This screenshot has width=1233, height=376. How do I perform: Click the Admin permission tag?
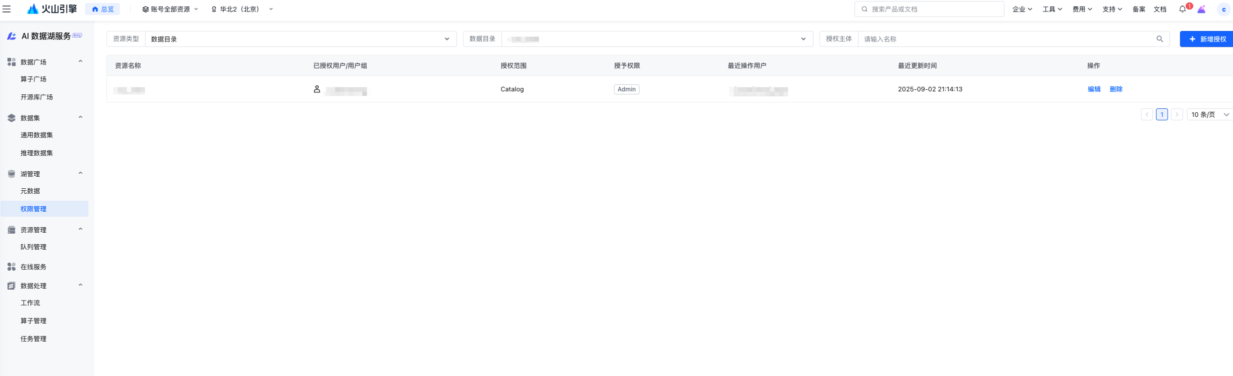[x=626, y=89]
